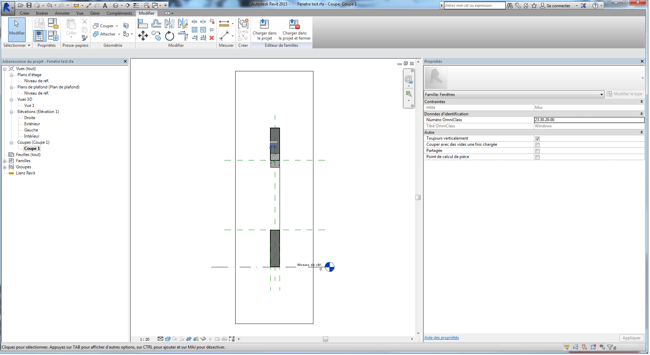Image resolution: width=650 pixels, height=355 pixels.
Task: Expand the Familles tree node
Action: pyautogui.click(x=5, y=161)
